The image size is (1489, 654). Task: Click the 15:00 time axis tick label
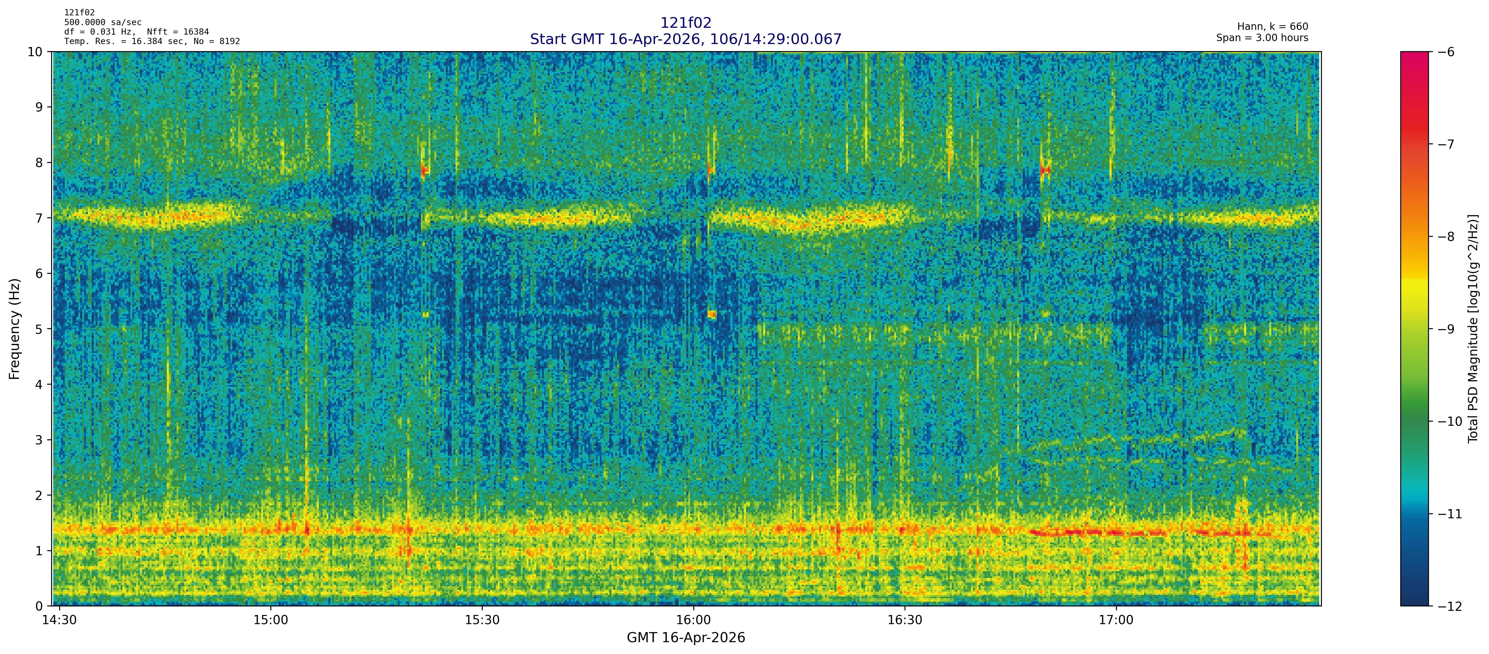pyautogui.click(x=271, y=621)
